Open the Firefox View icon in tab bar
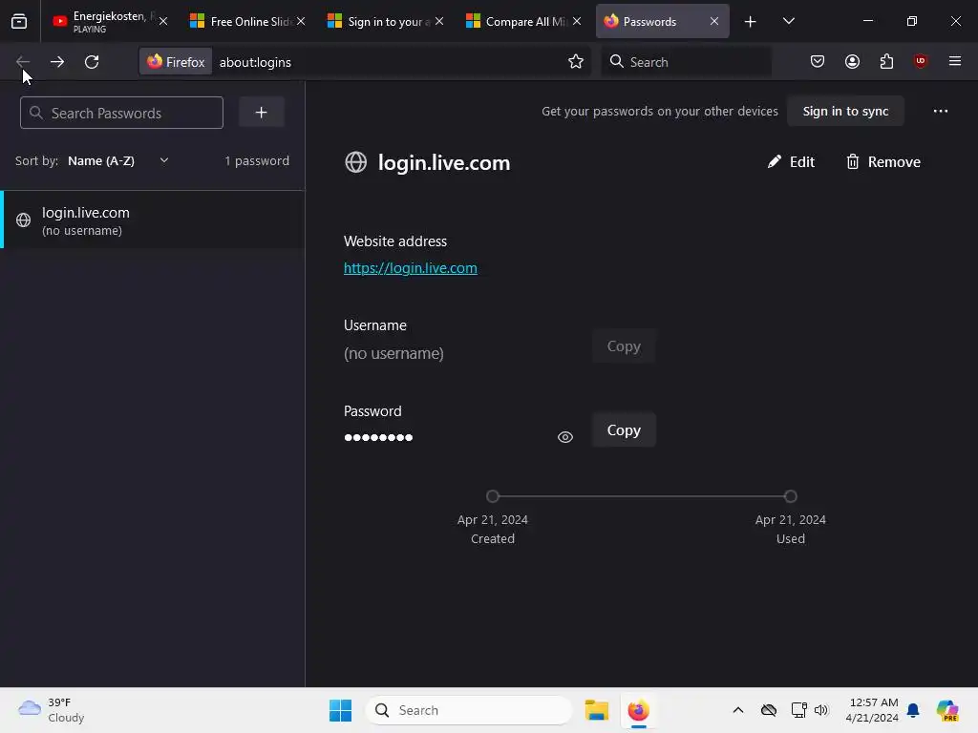 19,21
